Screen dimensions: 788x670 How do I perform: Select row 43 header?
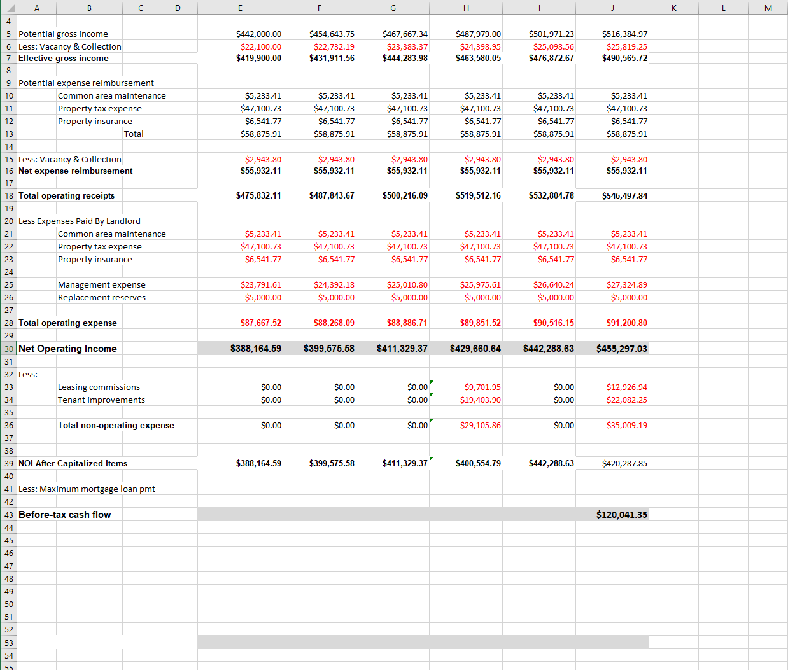click(8, 514)
